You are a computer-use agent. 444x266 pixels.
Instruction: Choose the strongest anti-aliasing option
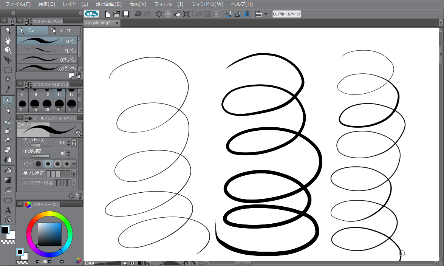[67, 164]
